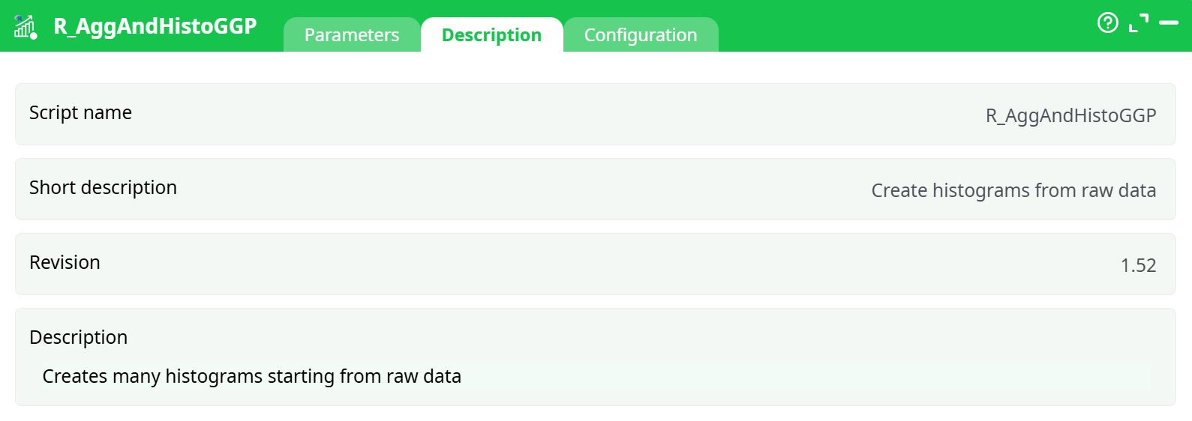Expand the panel to fullscreen
Screen dimensions: 1192x421
[x=1139, y=23]
